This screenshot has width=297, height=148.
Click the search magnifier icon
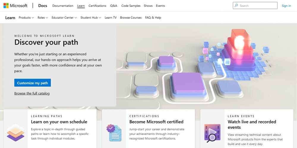(236, 6)
